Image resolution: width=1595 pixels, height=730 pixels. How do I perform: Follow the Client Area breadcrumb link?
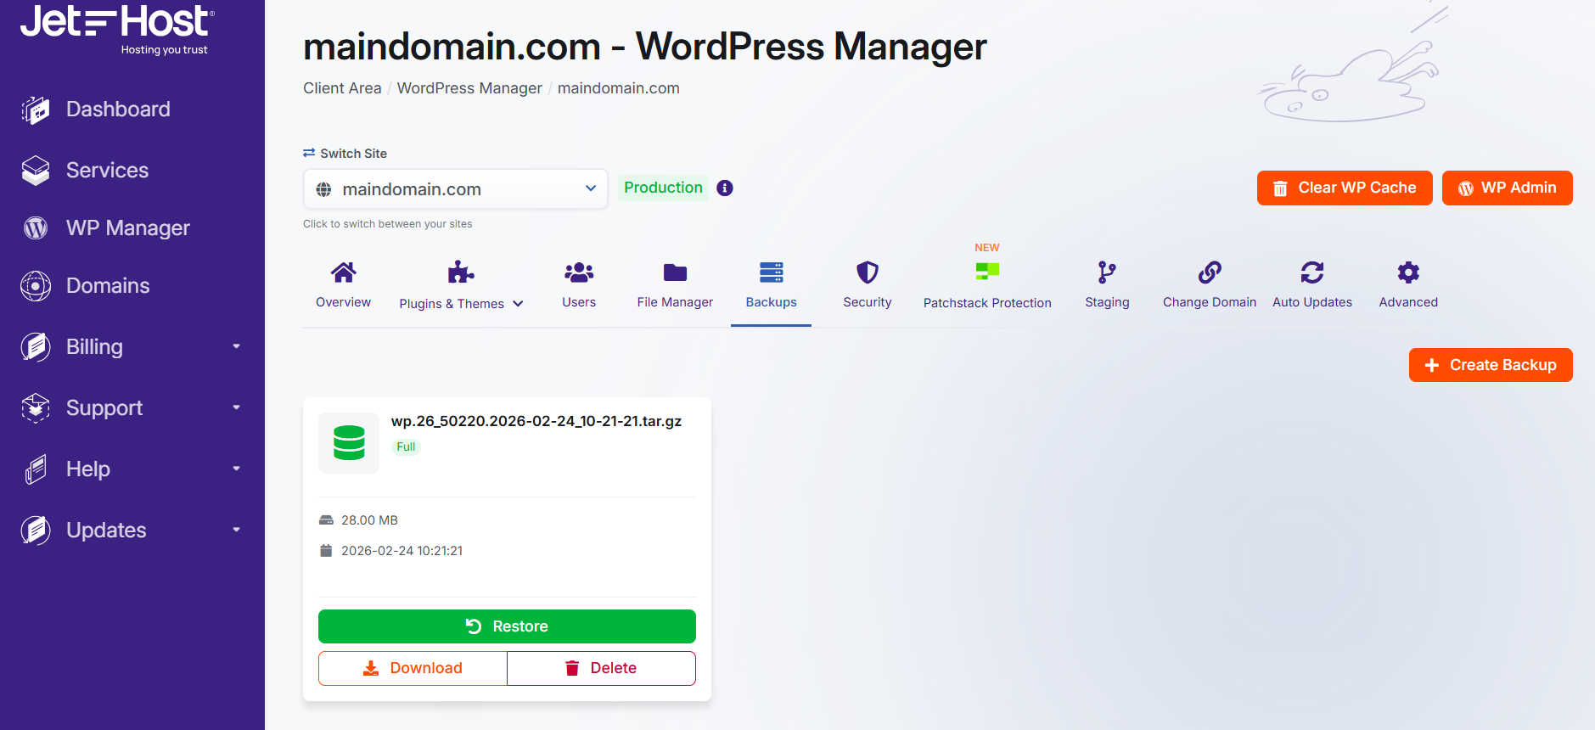pos(342,88)
